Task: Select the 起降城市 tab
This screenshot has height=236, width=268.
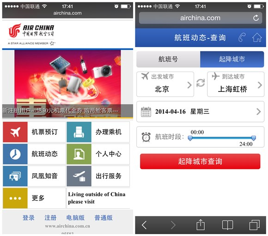Action: [x=232, y=59]
